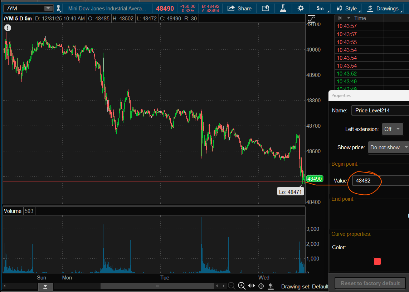The image size is (409, 292).
Task: Click the R: 30 range value
Action: pyautogui.click(x=190, y=19)
